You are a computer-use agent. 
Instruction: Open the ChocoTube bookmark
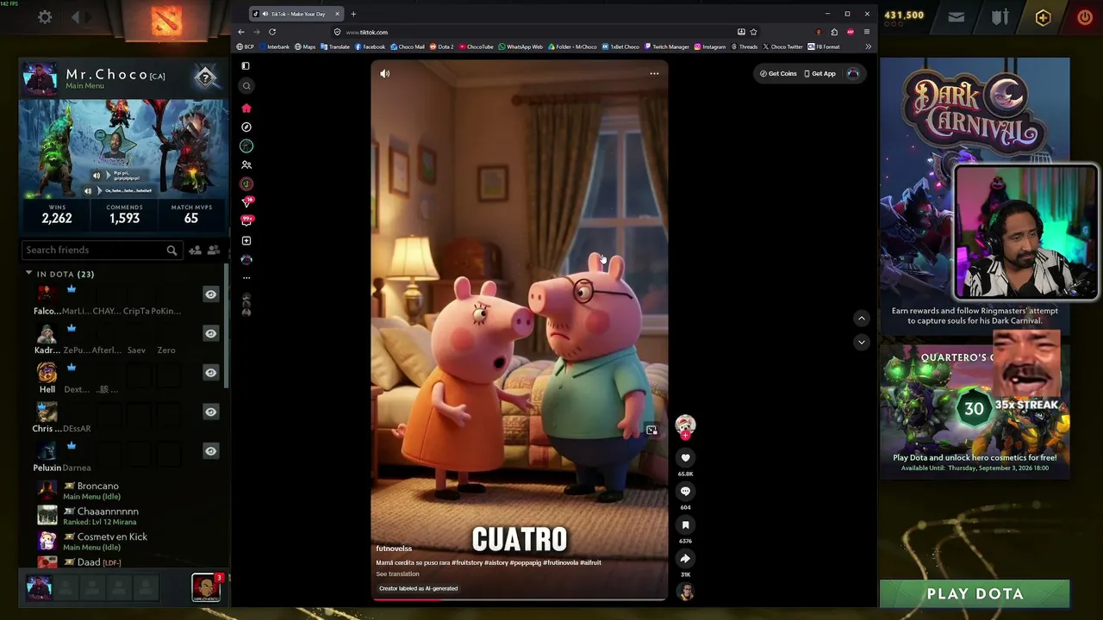click(x=476, y=46)
